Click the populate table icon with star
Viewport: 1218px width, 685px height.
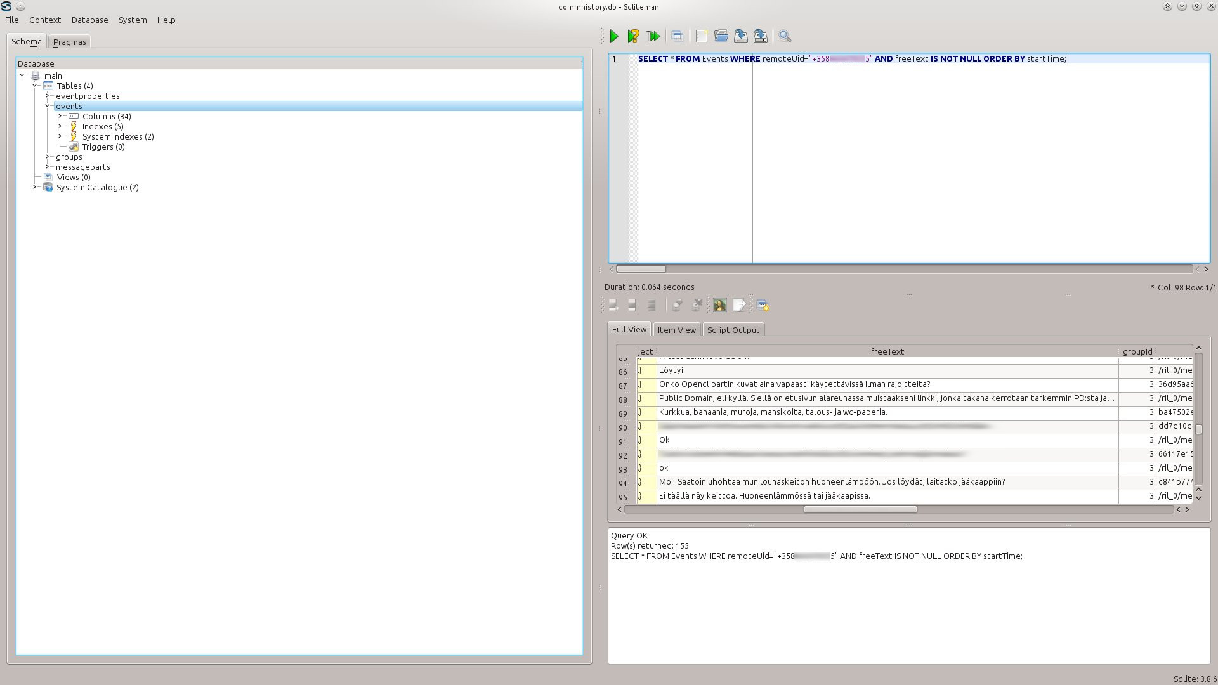click(x=763, y=305)
